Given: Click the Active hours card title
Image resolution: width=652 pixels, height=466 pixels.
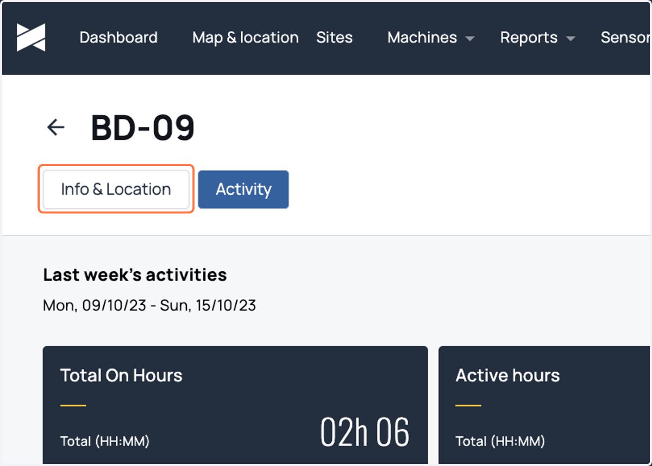Looking at the screenshot, I should click(507, 375).
